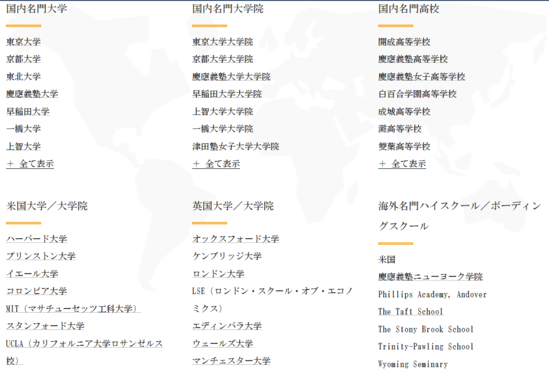Viewport: 549px width, 369px height.
Task: Open The Taft School link
Action: click(x=411, y=312)
